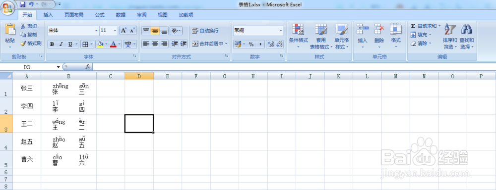Open the cell Format (格式) menu
The width and height of the screenshot is (496, 190).
coord(396,36)
